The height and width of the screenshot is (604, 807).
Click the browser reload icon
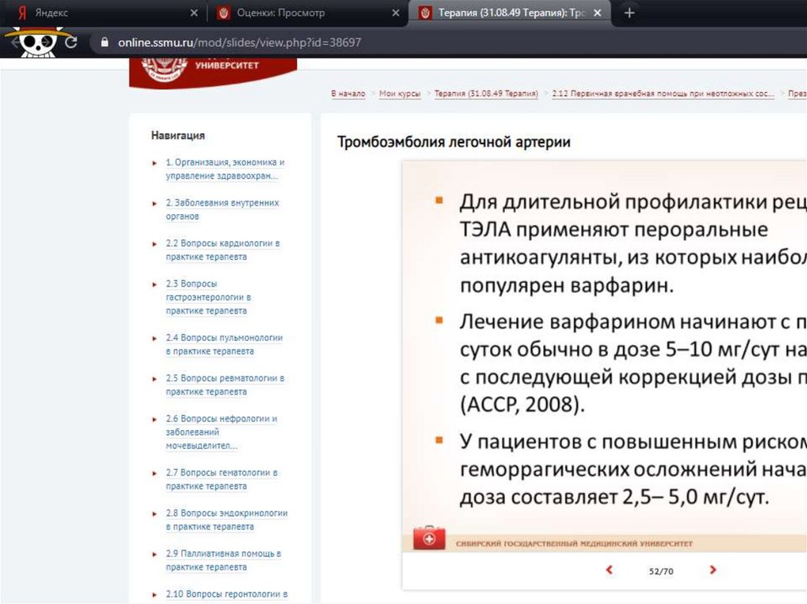[71, 43]
